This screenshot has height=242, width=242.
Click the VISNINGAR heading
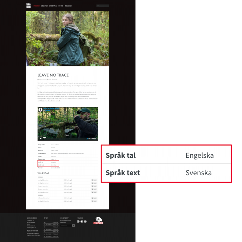coord(43,173)
